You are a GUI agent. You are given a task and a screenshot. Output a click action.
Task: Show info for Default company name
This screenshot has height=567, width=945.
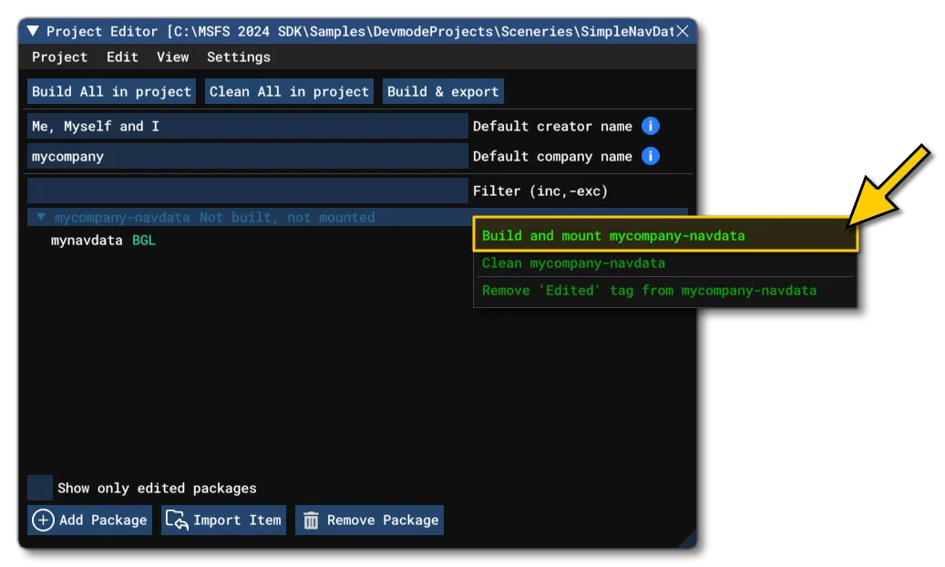[x=651, y=156]
